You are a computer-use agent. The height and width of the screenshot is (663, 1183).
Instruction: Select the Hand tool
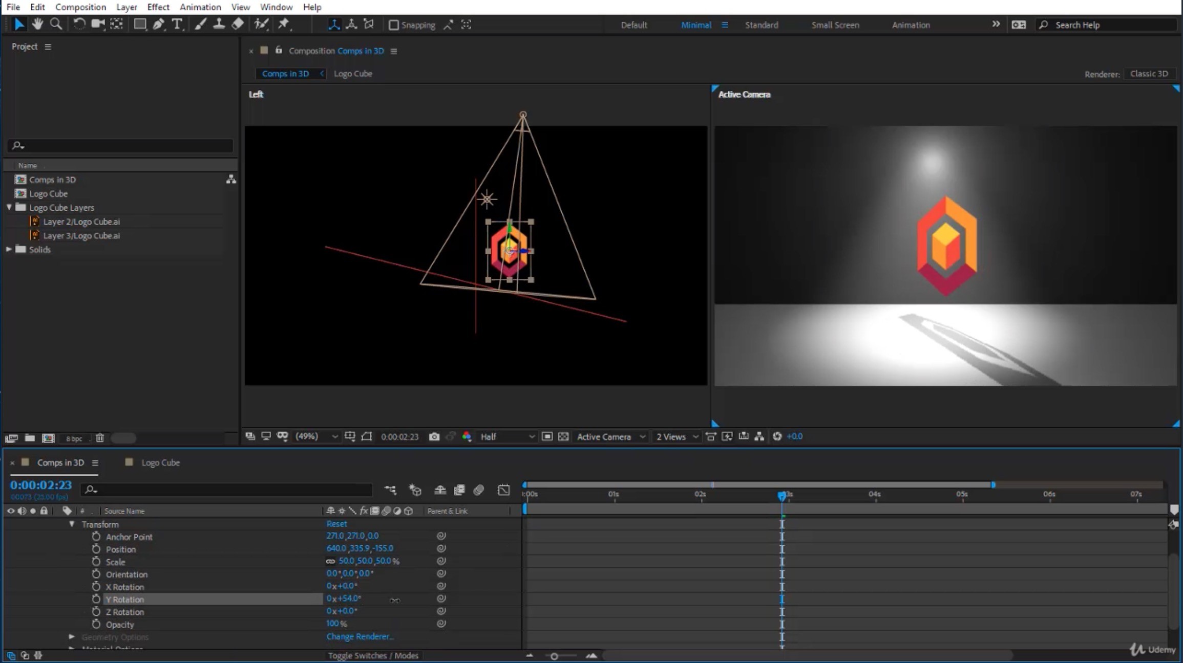[x=37, y=24]
